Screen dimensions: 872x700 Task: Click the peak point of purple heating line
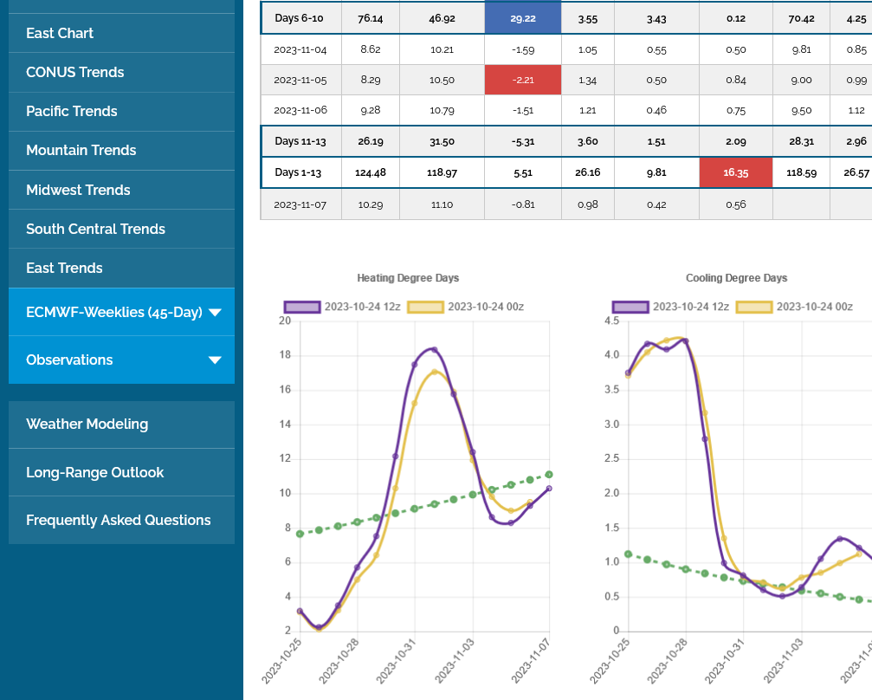[434, 350]
